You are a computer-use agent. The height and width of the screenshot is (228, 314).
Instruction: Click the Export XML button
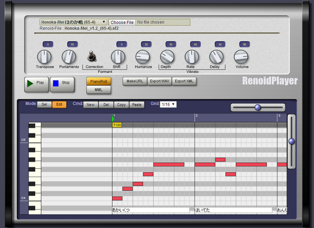(184, 81)
